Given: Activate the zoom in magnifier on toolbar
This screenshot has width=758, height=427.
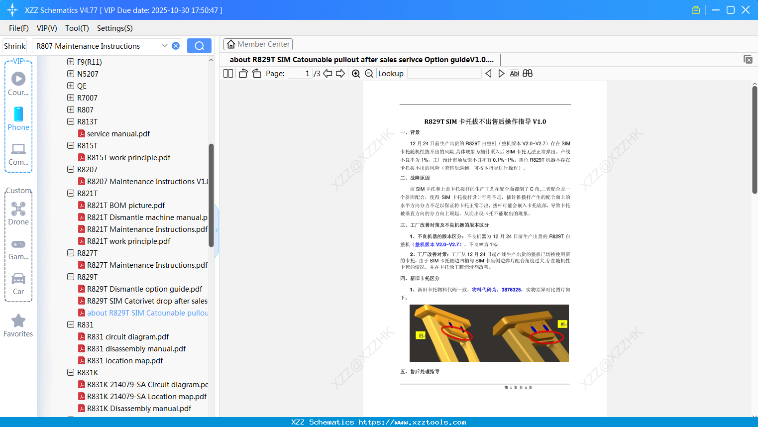Looking at the screenshot, I should 355,73.
